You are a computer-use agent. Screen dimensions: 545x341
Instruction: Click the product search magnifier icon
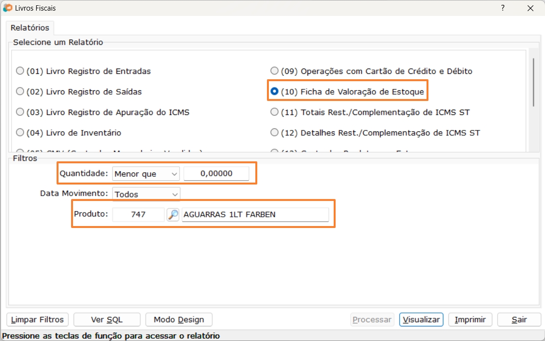coord(173,214)
